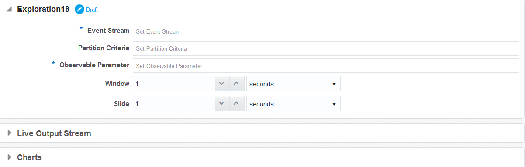Screen dimensions: 525x167
Task: Open the Slide time unit dropdown
Action: pyautogui.click(x=293, y=104)
